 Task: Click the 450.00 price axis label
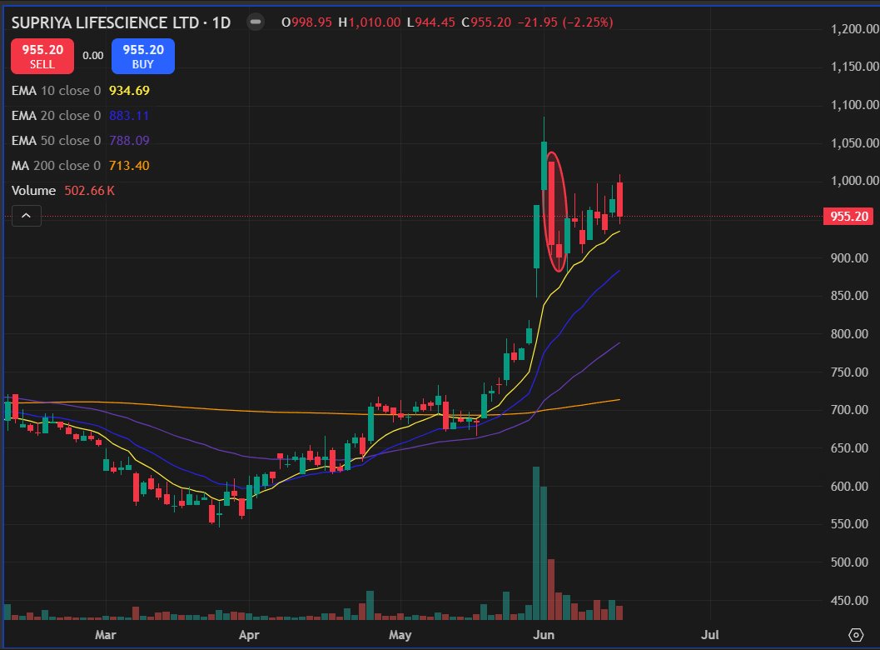tap(849, 601)
